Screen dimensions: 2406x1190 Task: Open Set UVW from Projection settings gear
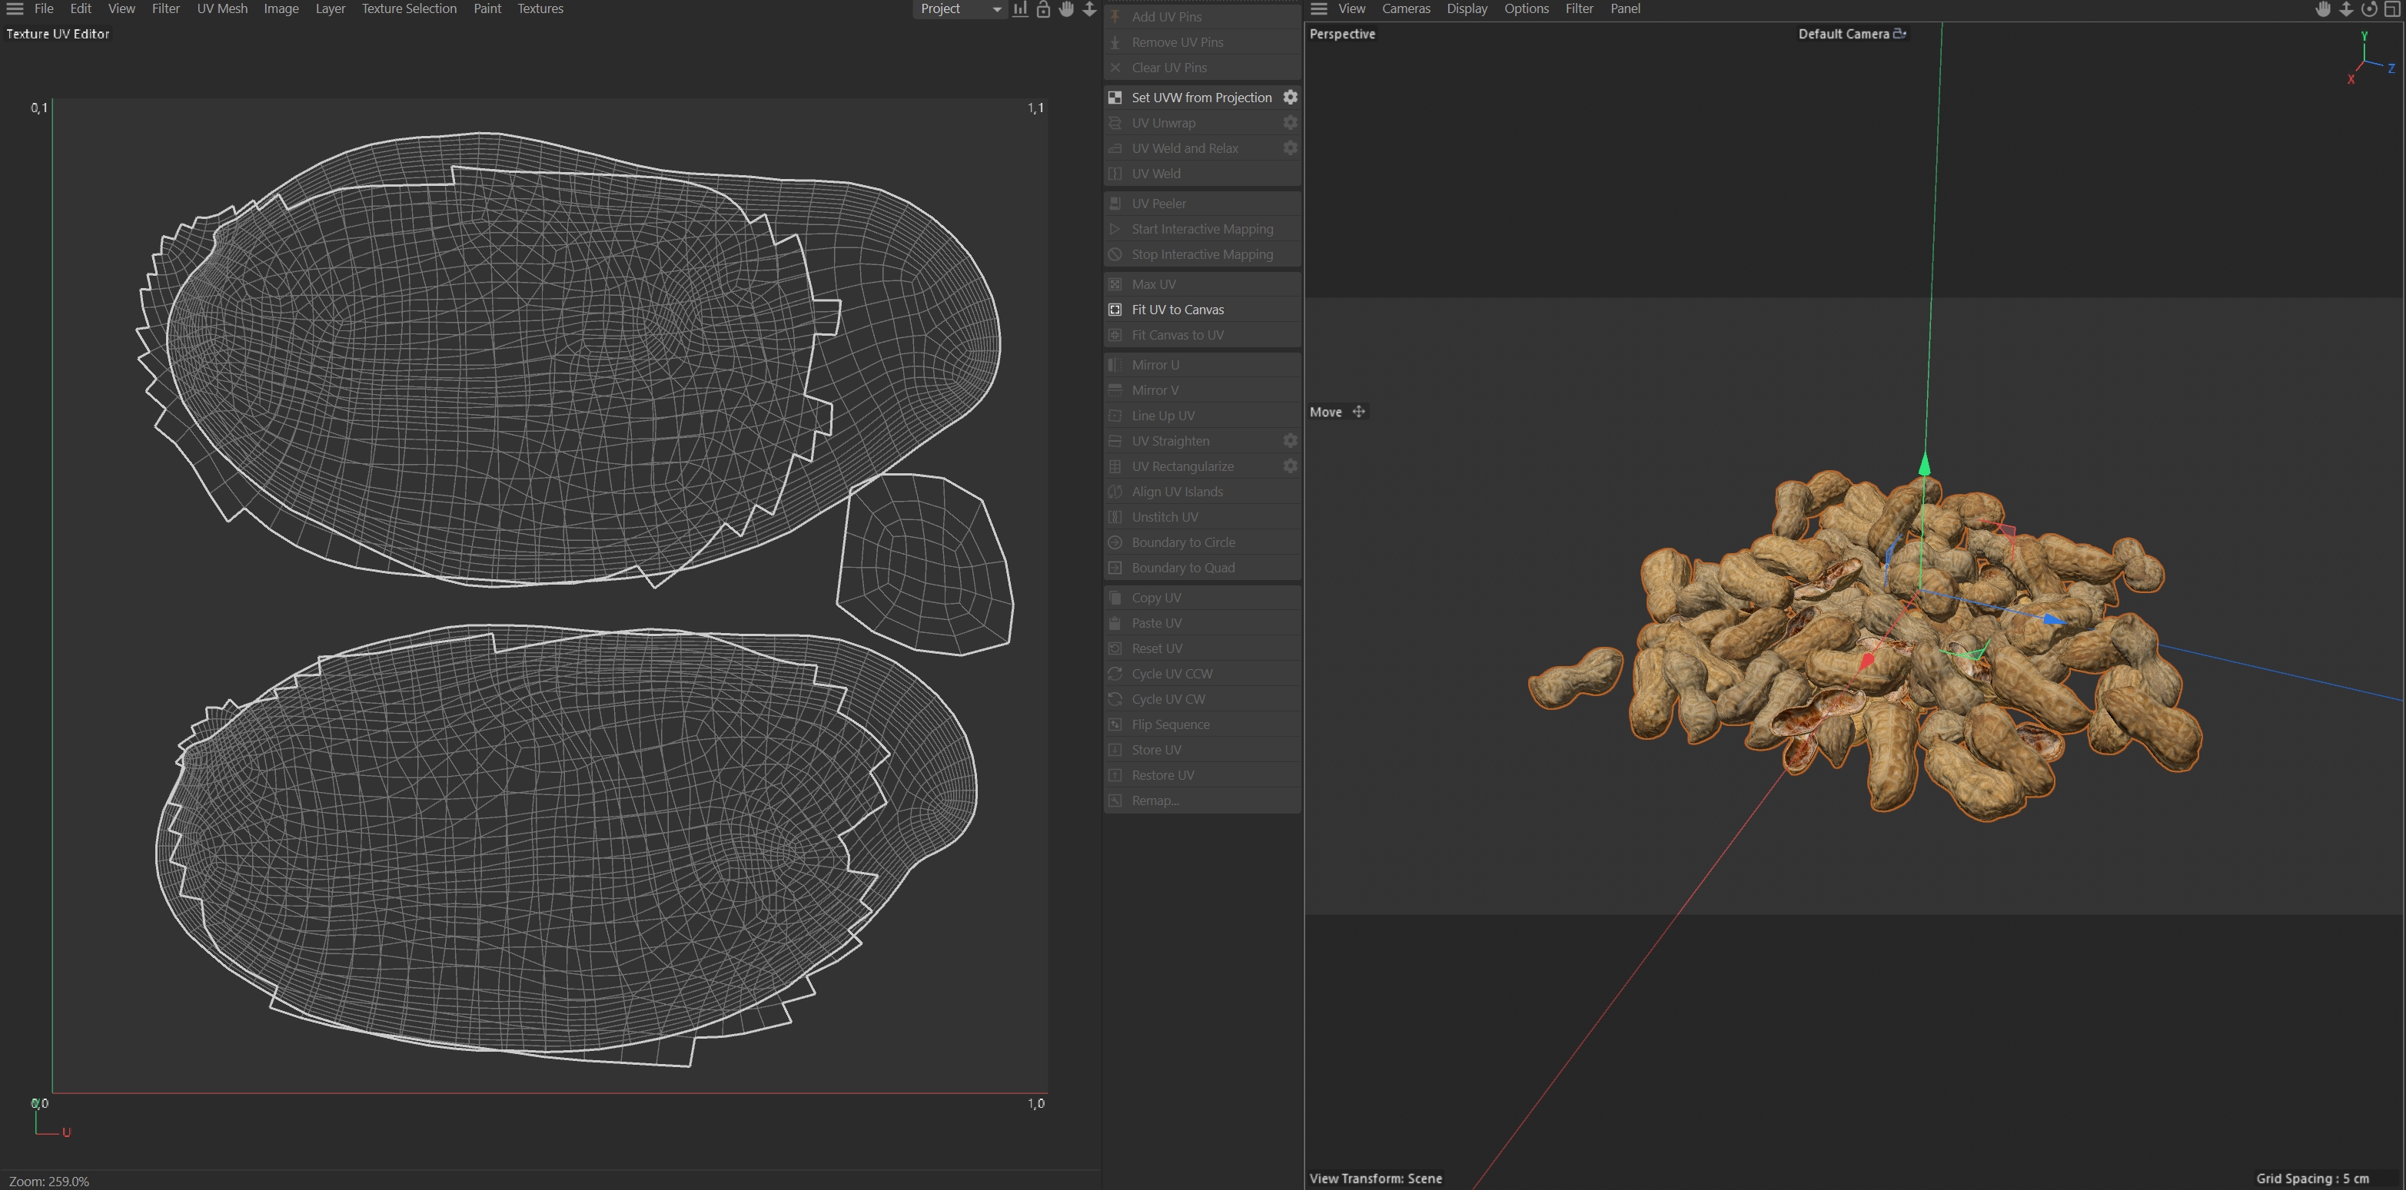[x=1290, y=97]
